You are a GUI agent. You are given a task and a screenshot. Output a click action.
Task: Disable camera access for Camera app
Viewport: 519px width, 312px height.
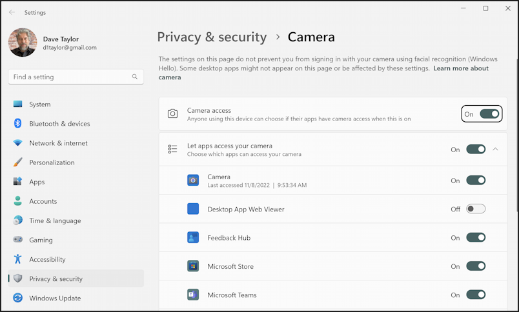pos(476,180)
